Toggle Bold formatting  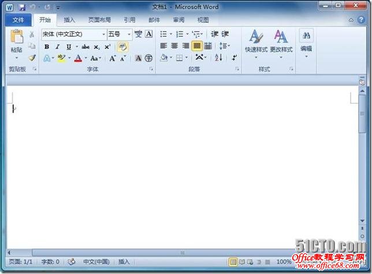tap(47, 47)
